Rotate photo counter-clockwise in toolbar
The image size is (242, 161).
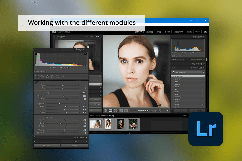(152, 111)
